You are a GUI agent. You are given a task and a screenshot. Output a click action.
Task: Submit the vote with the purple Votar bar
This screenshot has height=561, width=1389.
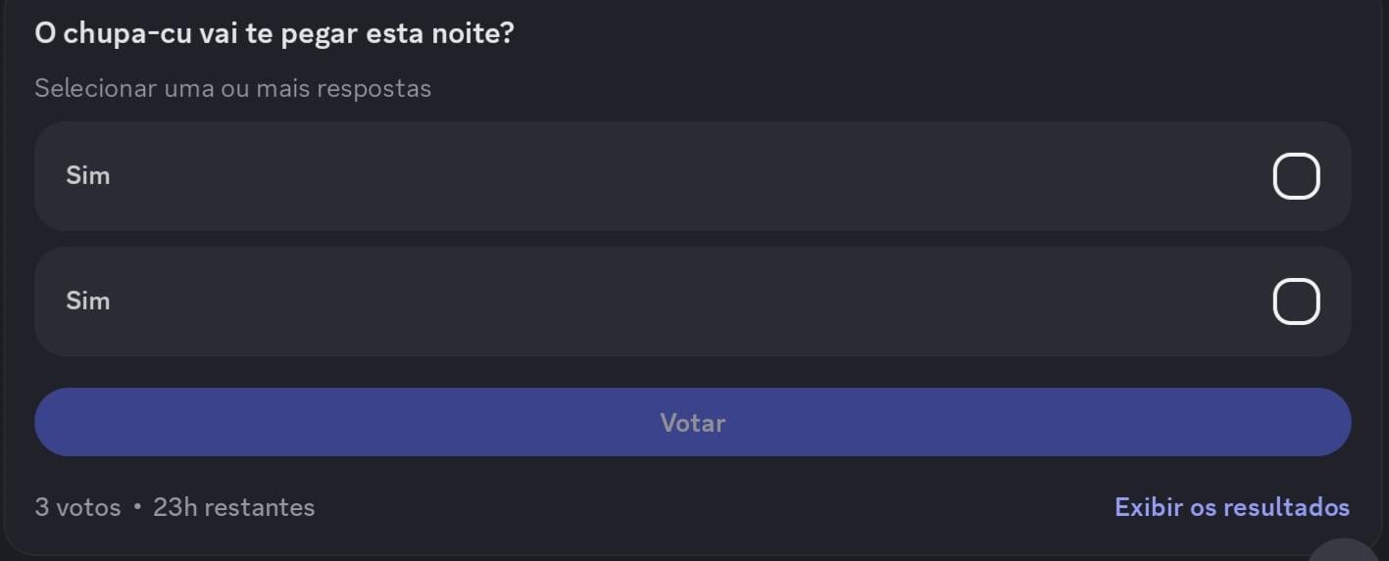(x=692, y=422)
